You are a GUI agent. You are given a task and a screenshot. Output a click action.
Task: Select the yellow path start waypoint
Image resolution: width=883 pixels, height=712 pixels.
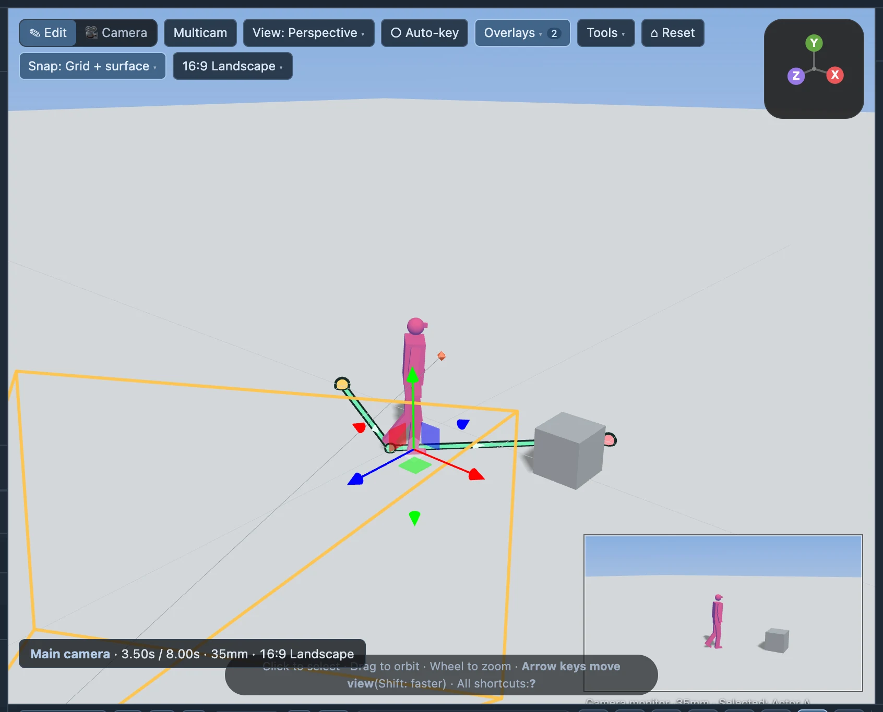[342, 385]
